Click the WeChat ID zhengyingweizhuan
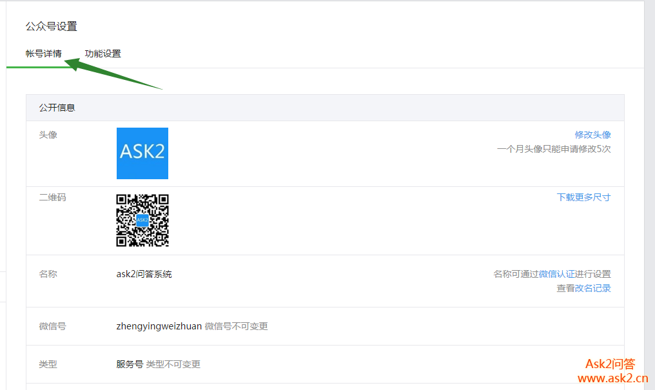Viewport: 655px width, 390px height. (x=159, y=326)
